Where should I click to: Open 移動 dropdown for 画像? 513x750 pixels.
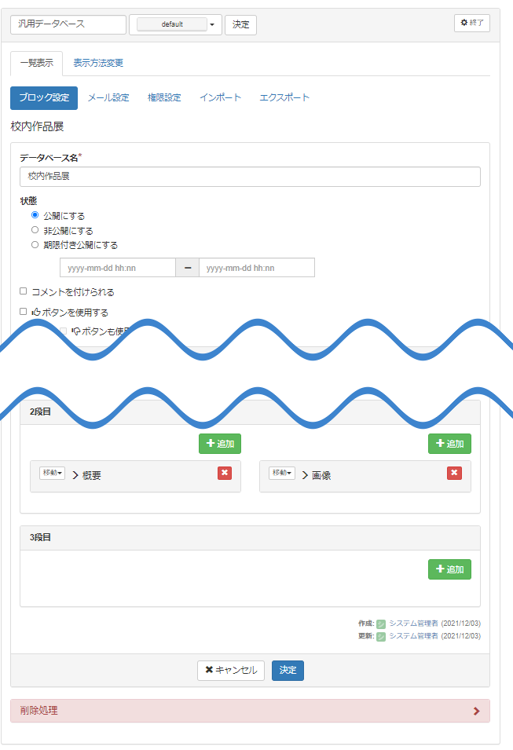(283, 474)
